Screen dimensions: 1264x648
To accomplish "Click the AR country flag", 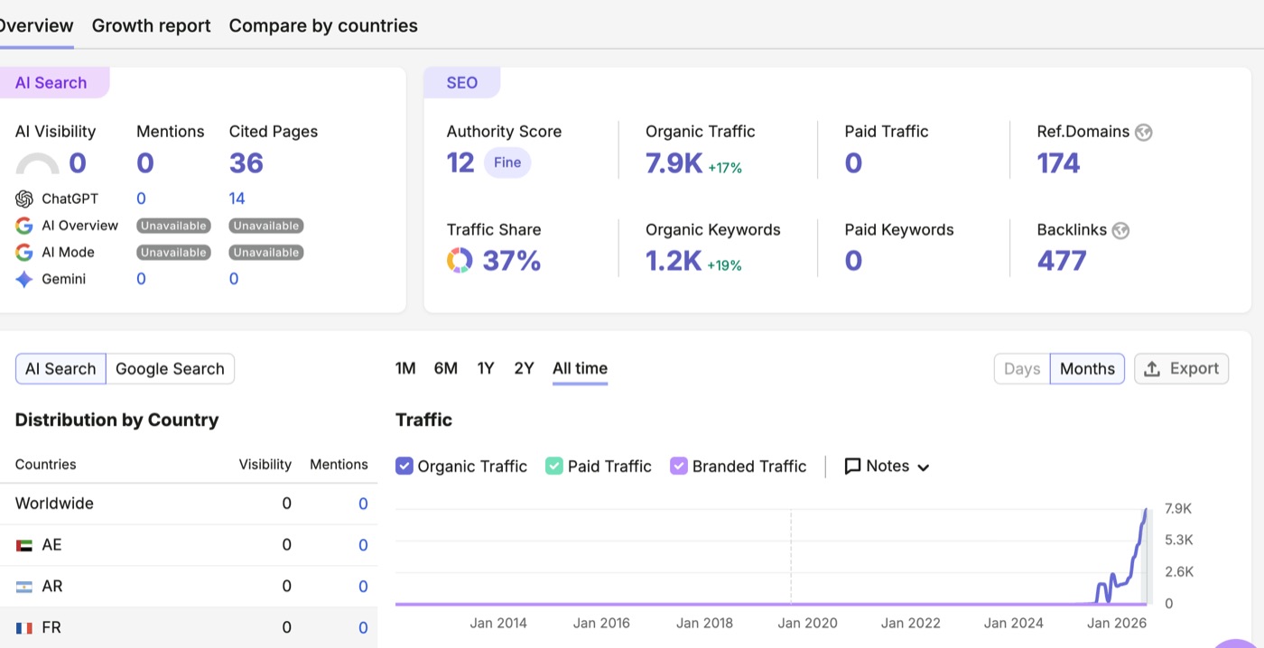I will click(24, 587).
